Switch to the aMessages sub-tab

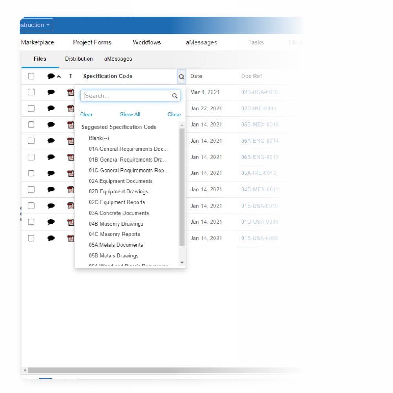[x=118, y=59]
